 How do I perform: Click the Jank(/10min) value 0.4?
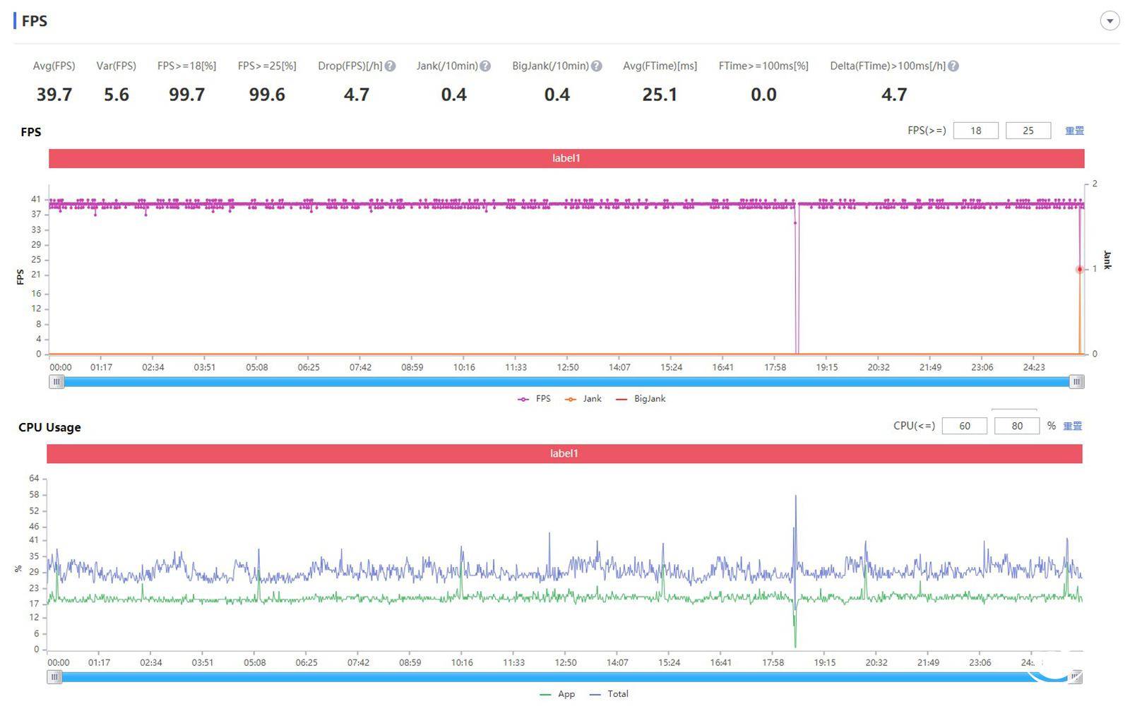(x=453, y=95)
